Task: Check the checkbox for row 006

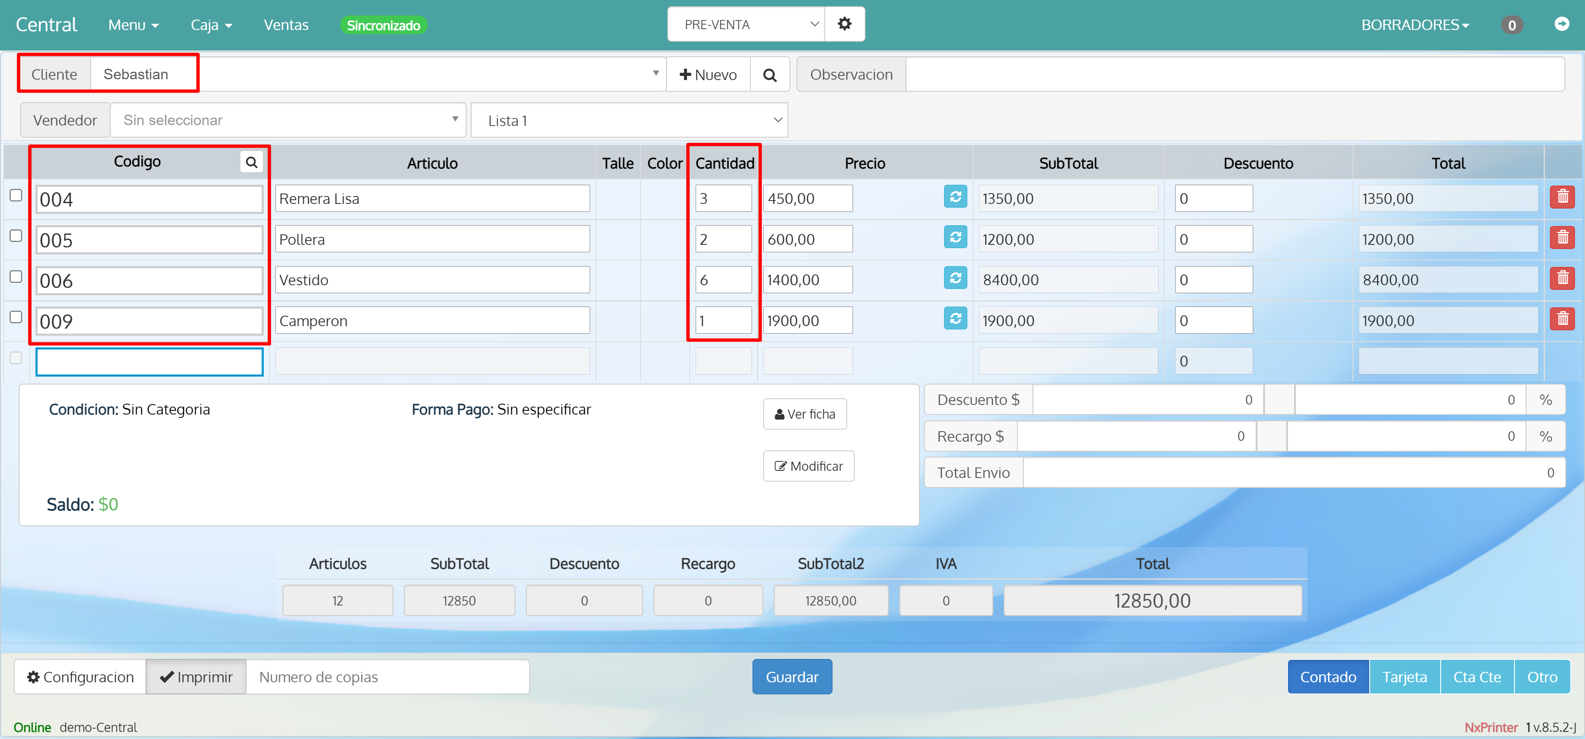Action: (16, 276)
